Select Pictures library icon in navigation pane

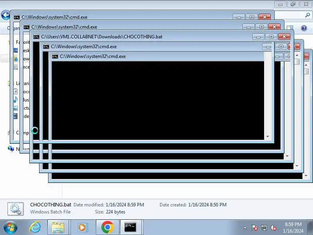(16, 108)
